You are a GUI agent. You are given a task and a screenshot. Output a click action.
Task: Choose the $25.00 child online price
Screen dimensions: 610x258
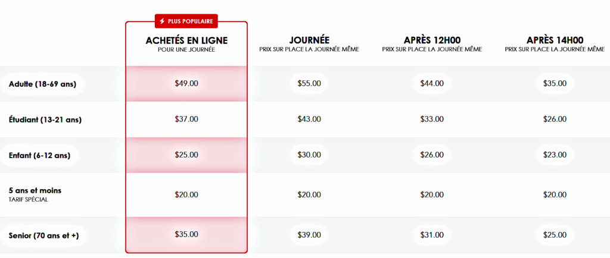[186, 155]
